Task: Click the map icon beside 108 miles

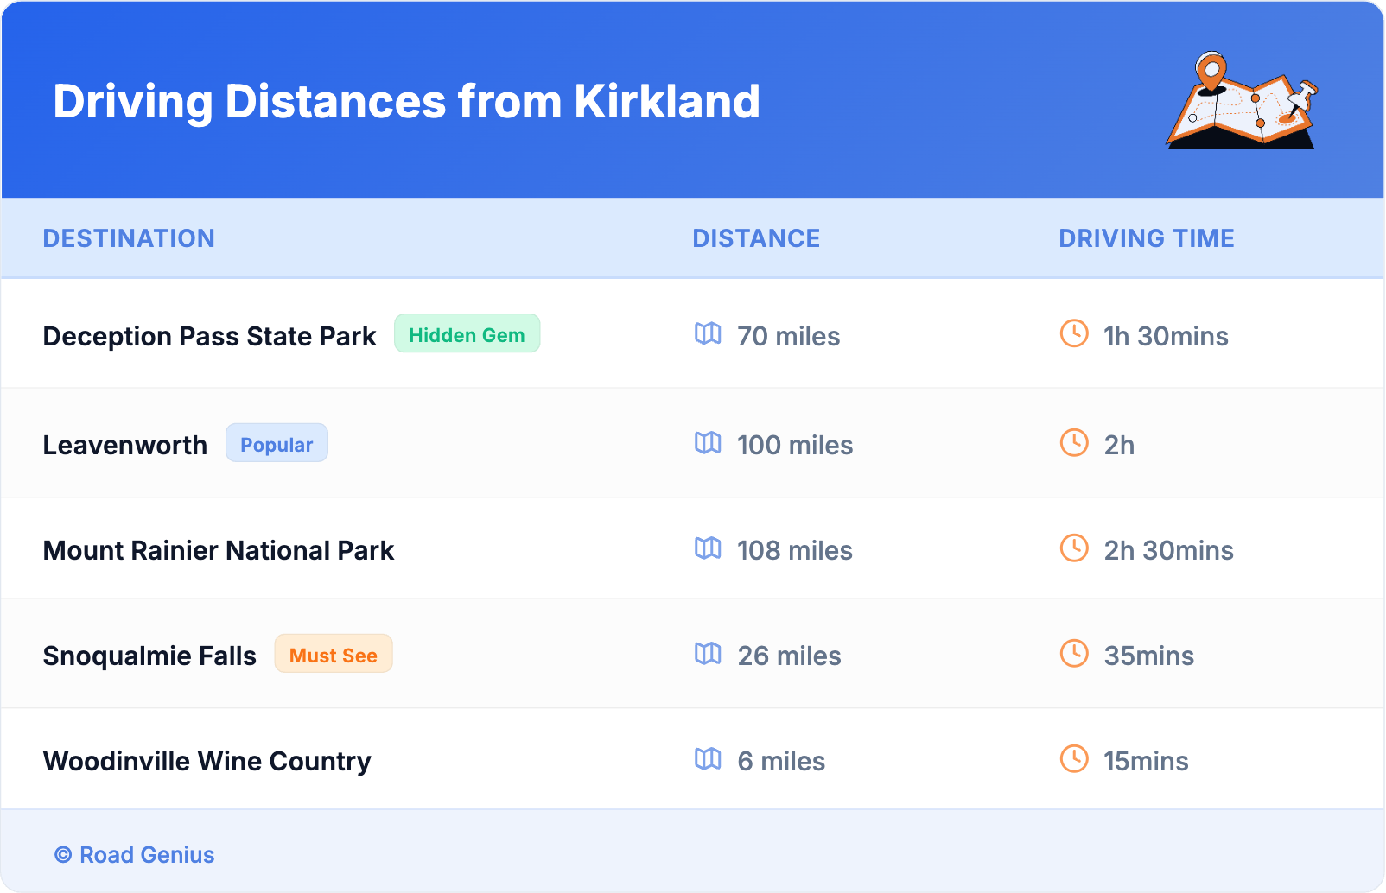Action: [708, 548]
